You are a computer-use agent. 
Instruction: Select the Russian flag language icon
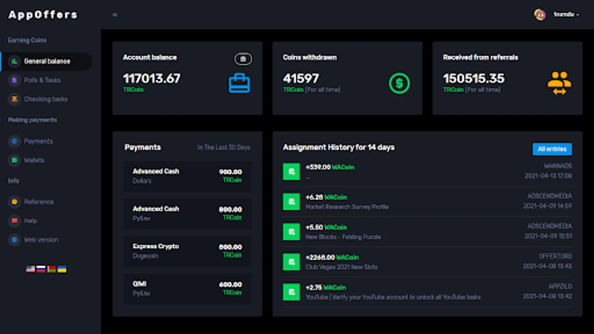(x=41, y=269)
